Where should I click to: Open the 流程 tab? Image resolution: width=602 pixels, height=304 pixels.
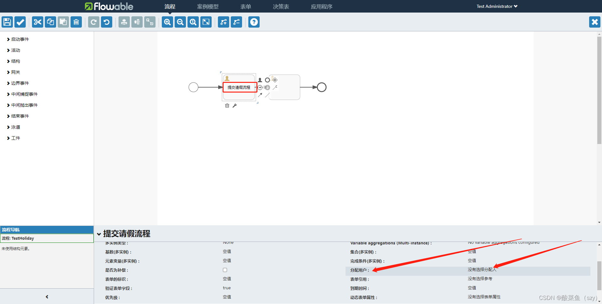pos(170,7)
